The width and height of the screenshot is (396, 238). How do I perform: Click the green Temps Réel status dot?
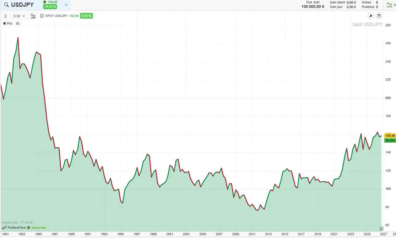pyautogui.click(x=29, y=228)
